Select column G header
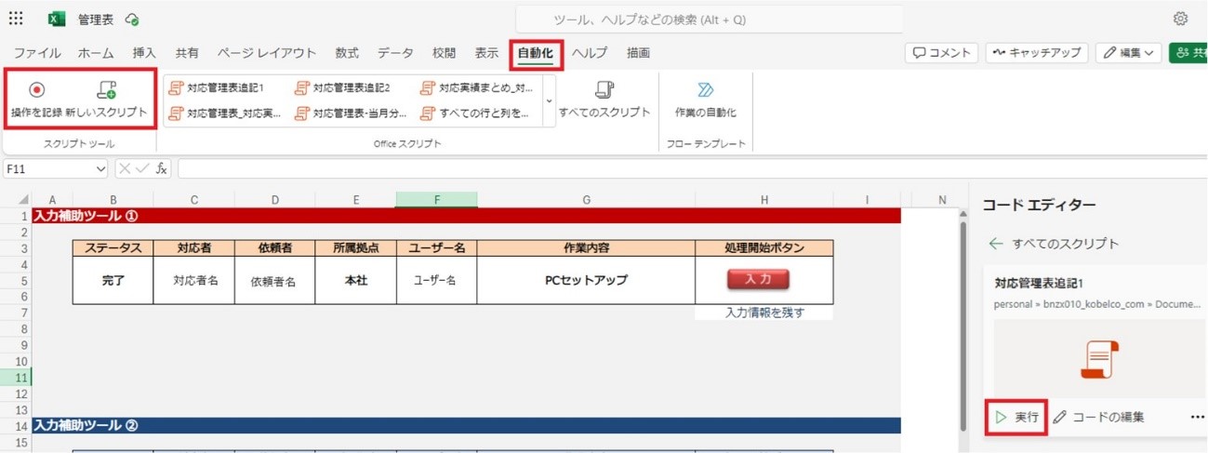The height and width of the screenshot is (453, 1208). pyautogui.click(x=586, y=200)
